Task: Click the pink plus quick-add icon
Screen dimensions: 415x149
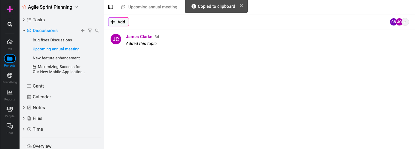Action: (x=10, y=10)
